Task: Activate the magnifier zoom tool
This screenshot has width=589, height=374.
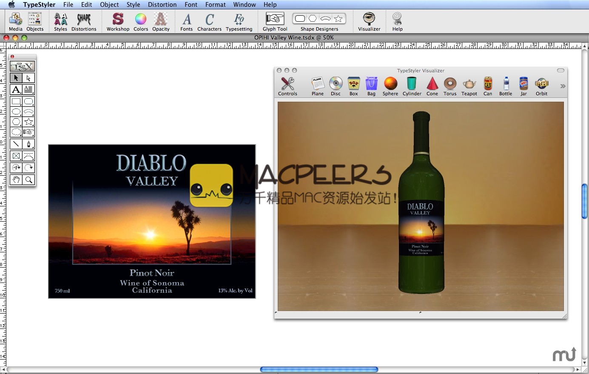Action: pyautogui.click(x=28, y=180)
